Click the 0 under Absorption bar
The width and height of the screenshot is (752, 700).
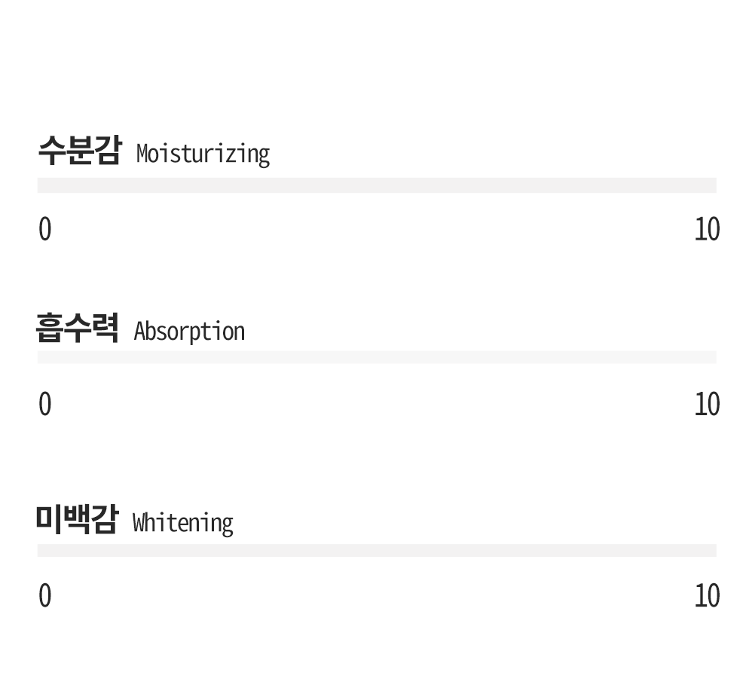point(45,404)
